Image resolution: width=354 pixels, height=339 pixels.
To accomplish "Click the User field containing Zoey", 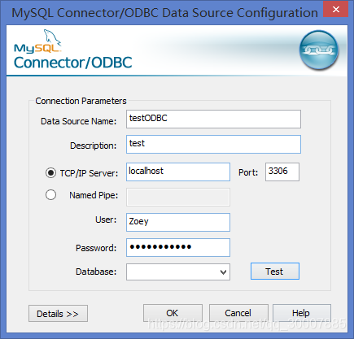I will [178, 222].
